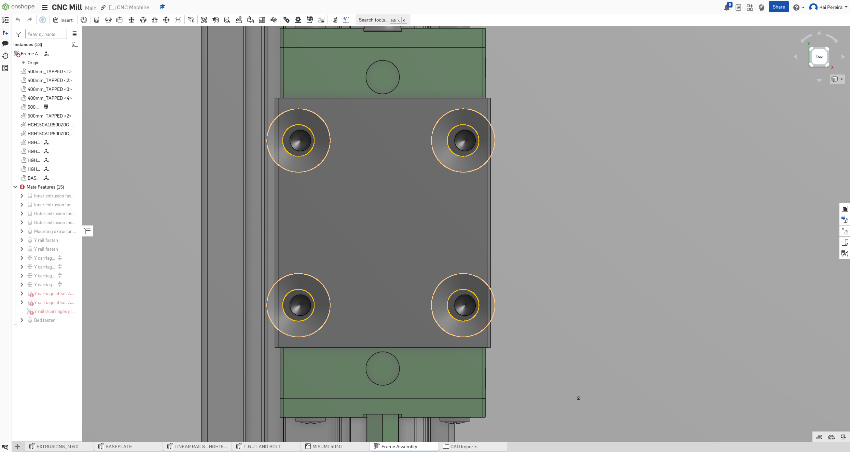Open the gear relation tool
850x452 pixels.
[x=287, y=20]
